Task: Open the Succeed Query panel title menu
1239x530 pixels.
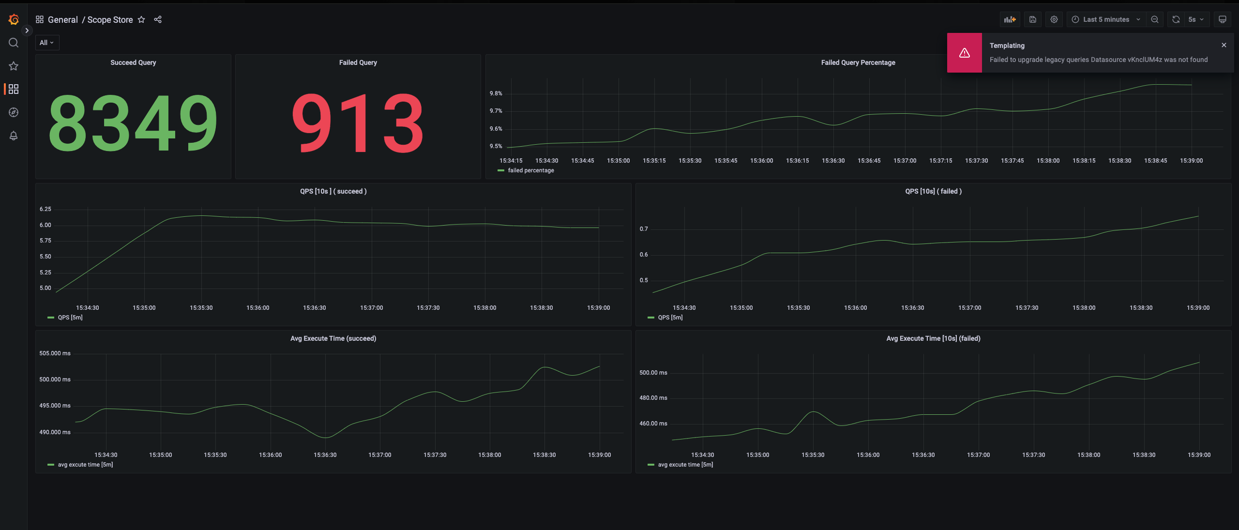Action: click(133, 62)
